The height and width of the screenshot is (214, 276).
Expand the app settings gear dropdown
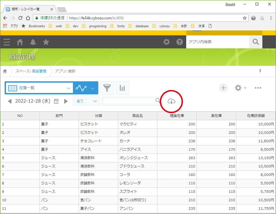[x=240, y=88]
